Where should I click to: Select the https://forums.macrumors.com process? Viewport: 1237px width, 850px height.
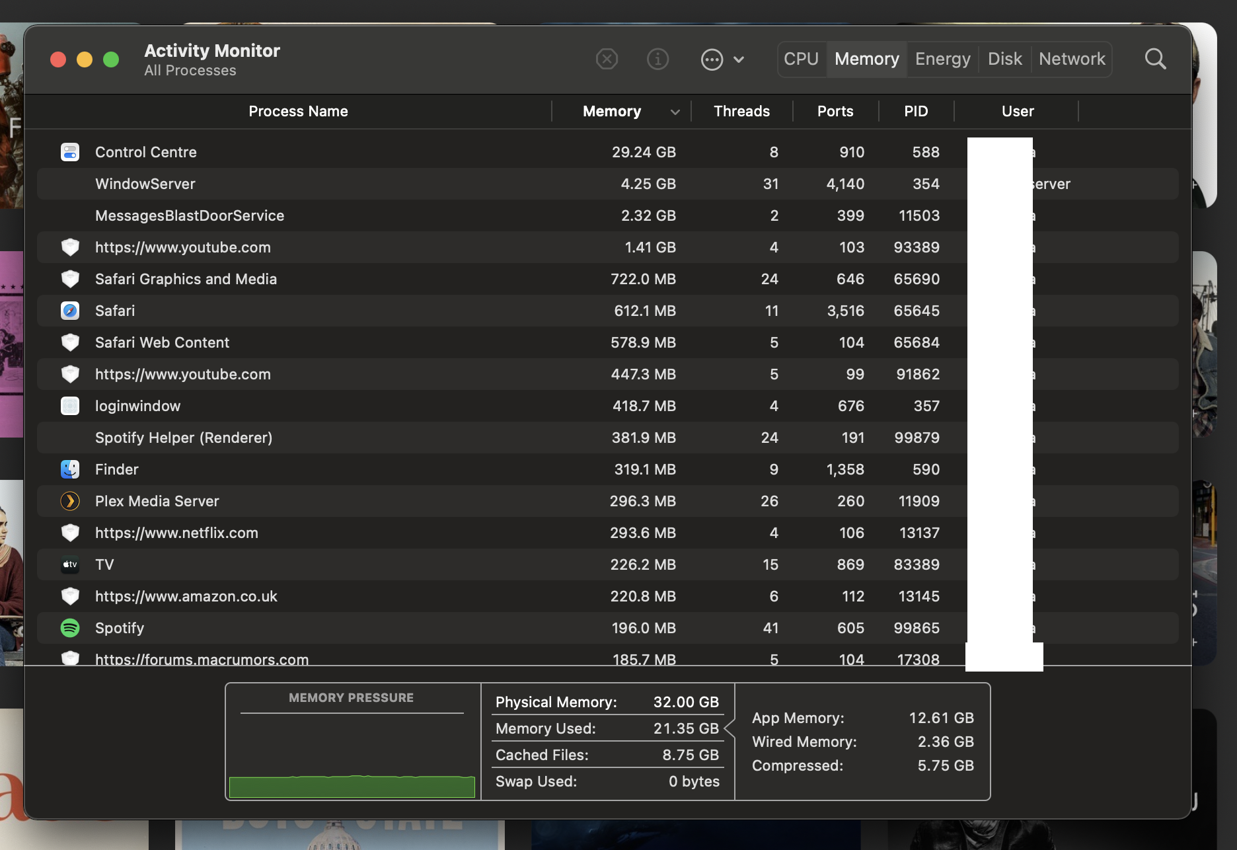202,658
